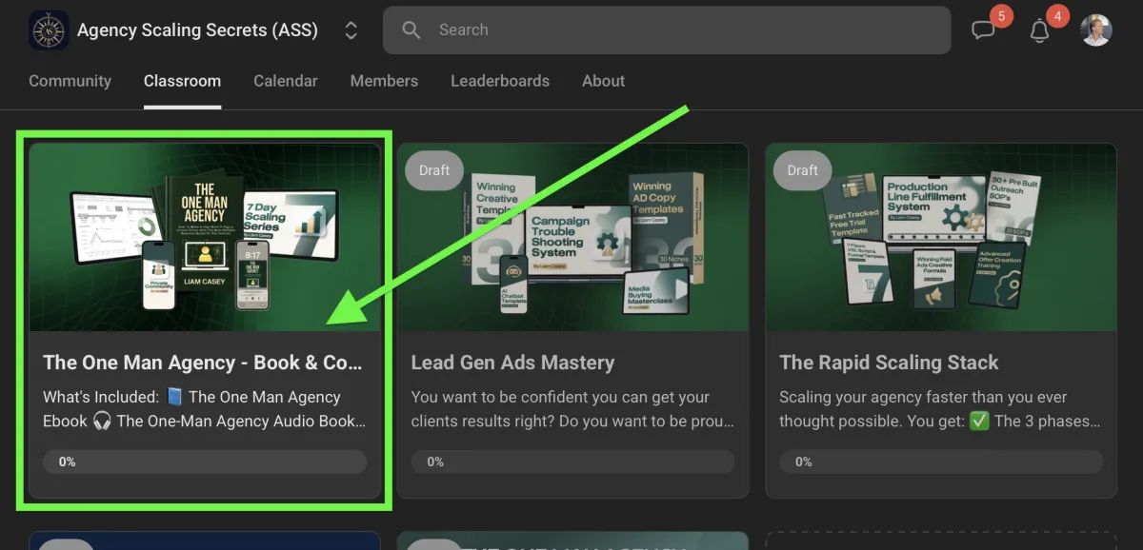Expand the group switcher chevron arrows
This screenshot has width=1143, height=550.
(x=351, y=30)
